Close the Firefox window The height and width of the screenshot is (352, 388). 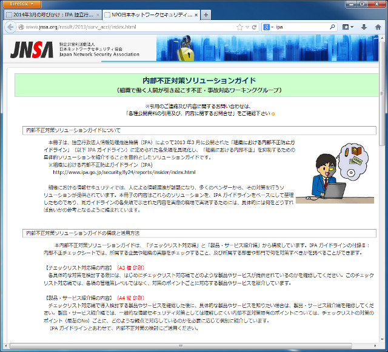376,4
